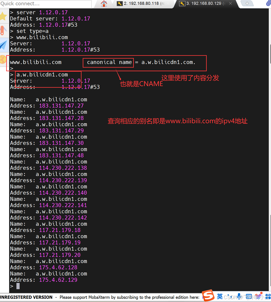The image size is (271, 302).
Task: Click the Quick connect input field
Action: tap(46, 4)
